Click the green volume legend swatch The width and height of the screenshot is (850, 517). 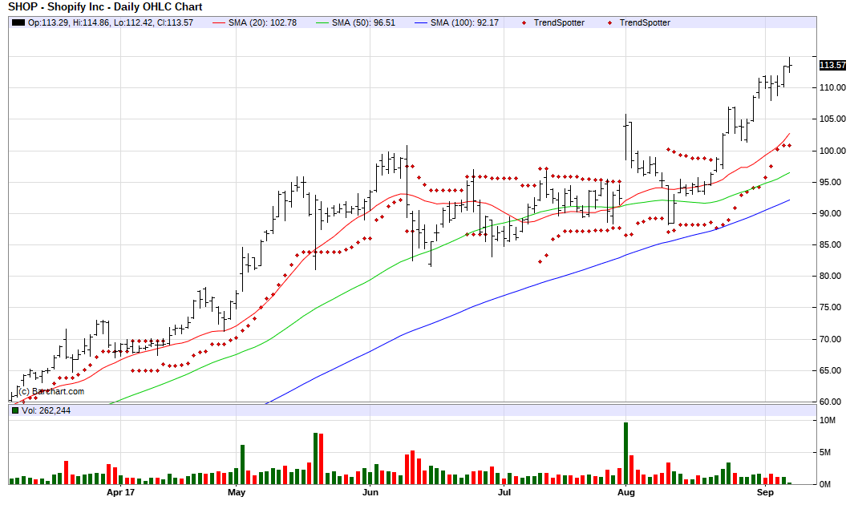(x=15, y=410)
